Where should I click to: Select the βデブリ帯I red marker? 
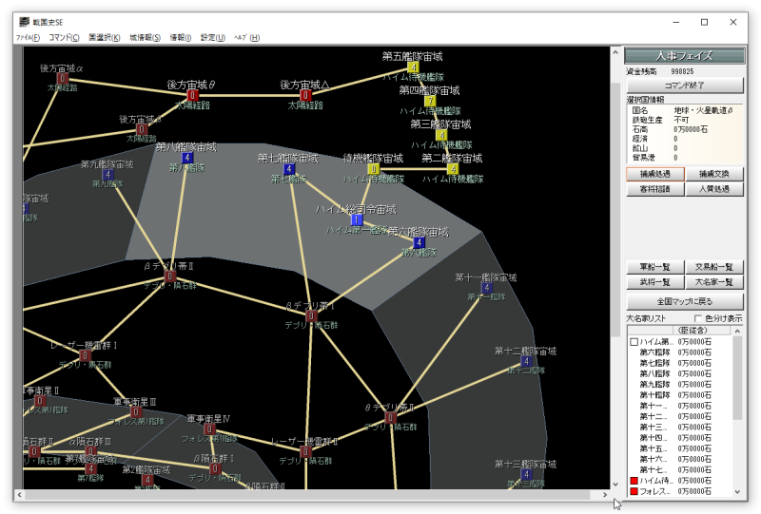pyautogui.click(x=311, y=316)
